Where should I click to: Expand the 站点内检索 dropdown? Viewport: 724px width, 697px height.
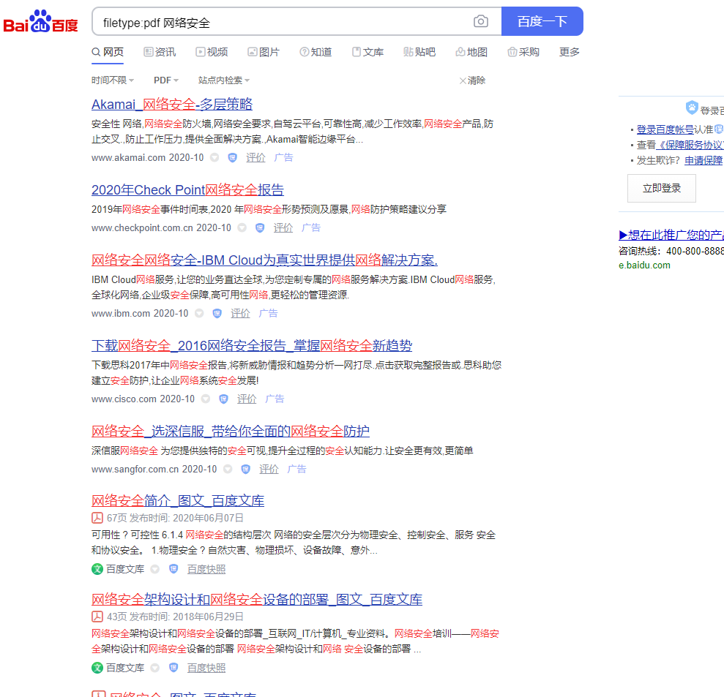(224, 80)
